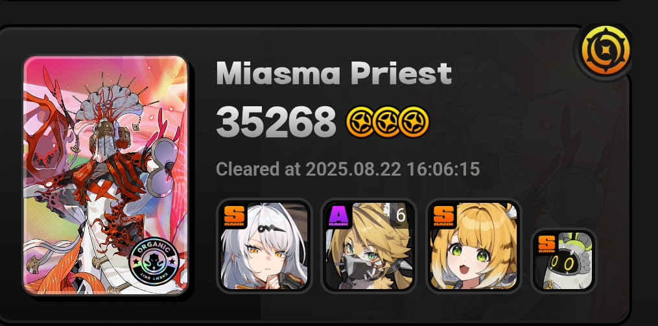Click the S rank badge on the Bangboo
This screenshot has width=658, height=326.
tap(546, 244)
